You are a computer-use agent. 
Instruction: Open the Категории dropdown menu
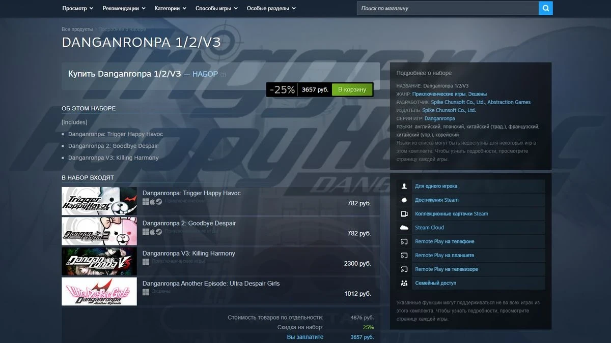(171, 9)
